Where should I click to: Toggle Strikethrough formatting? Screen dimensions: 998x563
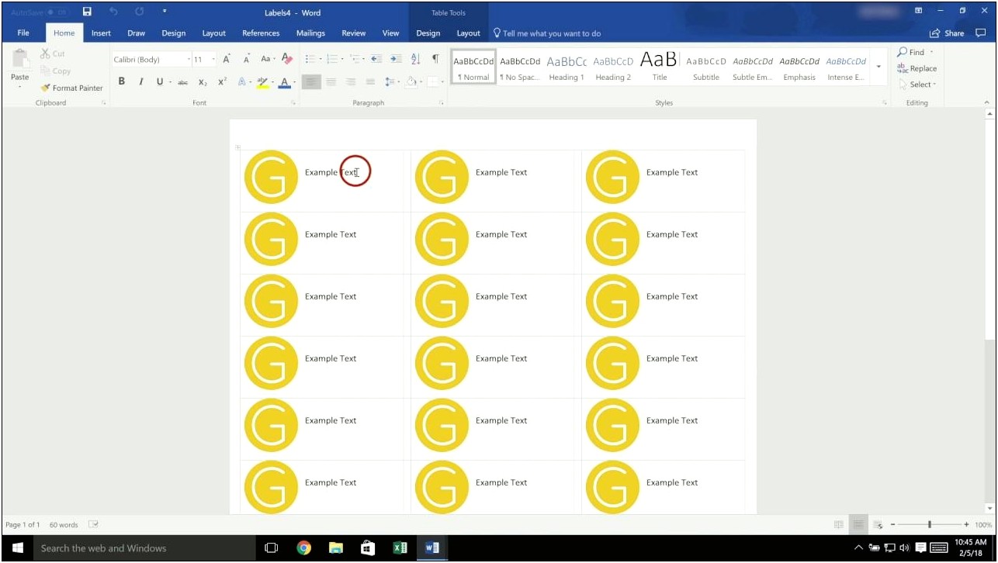pos(183,81)
